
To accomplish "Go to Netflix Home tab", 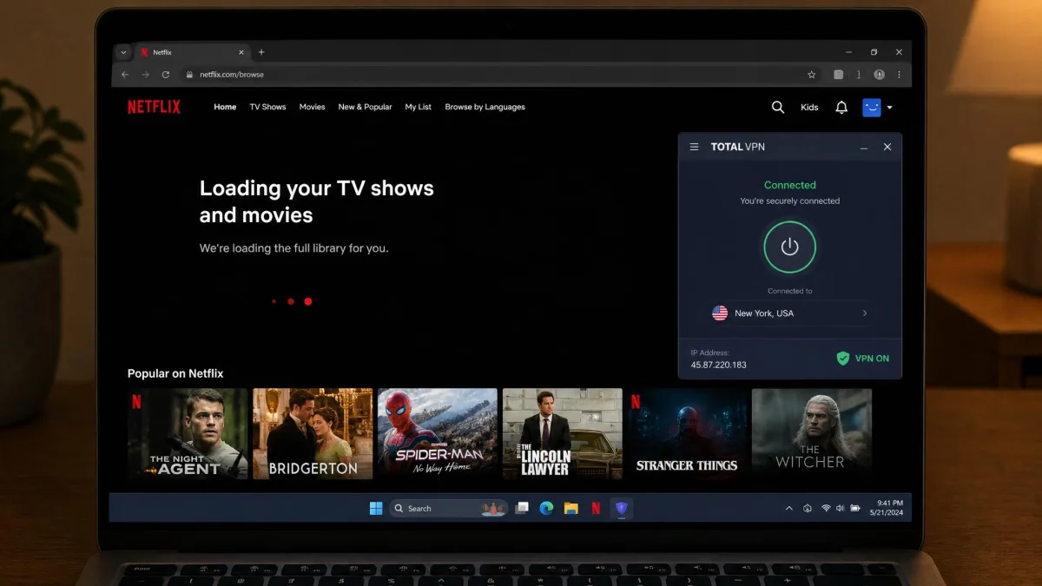I will (x=225, y=107).
